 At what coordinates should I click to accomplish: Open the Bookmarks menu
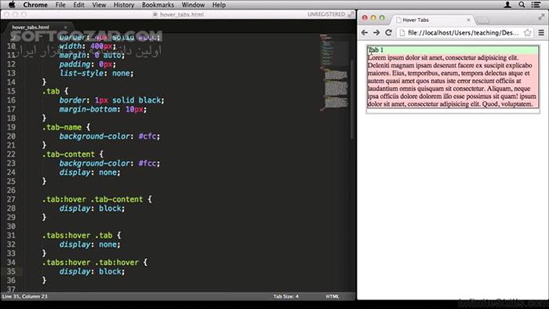click(158, 5)
